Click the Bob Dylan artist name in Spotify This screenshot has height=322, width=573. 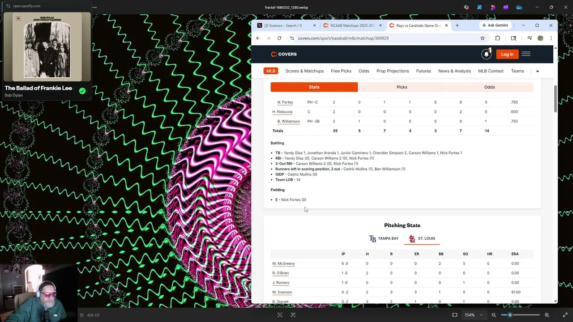(13, 95)
